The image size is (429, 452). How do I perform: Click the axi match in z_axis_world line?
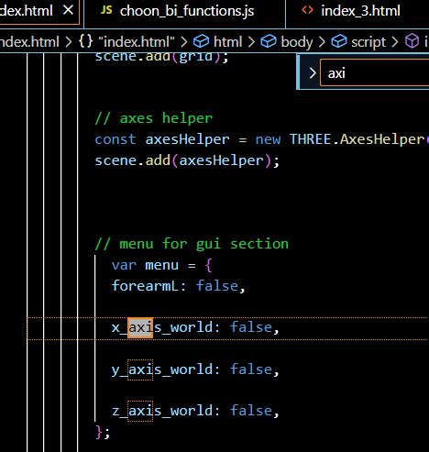[140, 411]
